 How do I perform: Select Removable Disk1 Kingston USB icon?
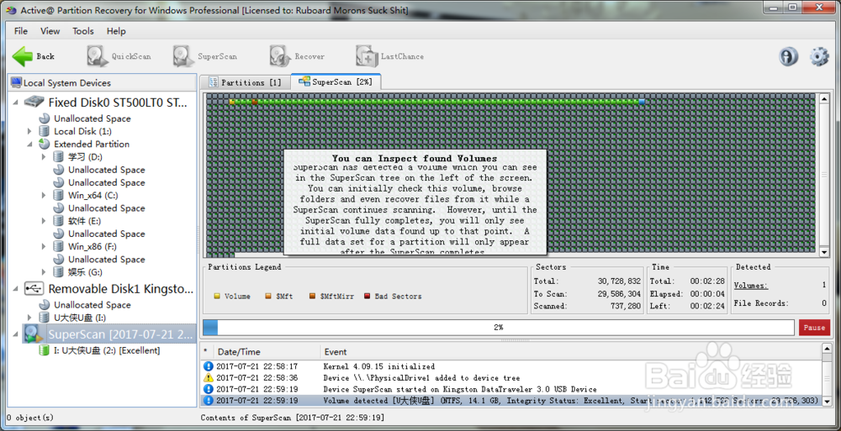pyautogui.click(x=34, y=288)
